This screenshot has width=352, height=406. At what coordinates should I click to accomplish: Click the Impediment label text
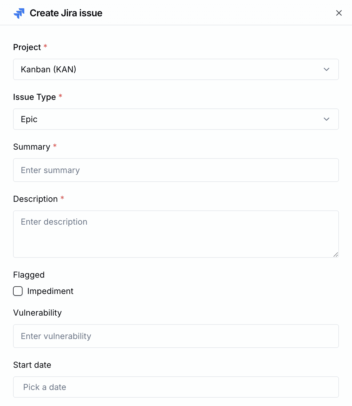(50, 291)
